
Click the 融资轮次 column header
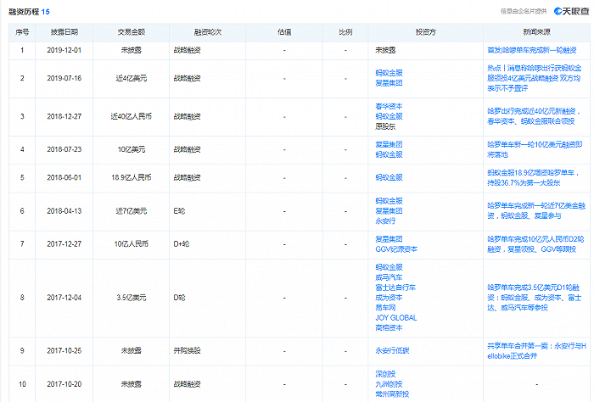(x=208, y=32)
